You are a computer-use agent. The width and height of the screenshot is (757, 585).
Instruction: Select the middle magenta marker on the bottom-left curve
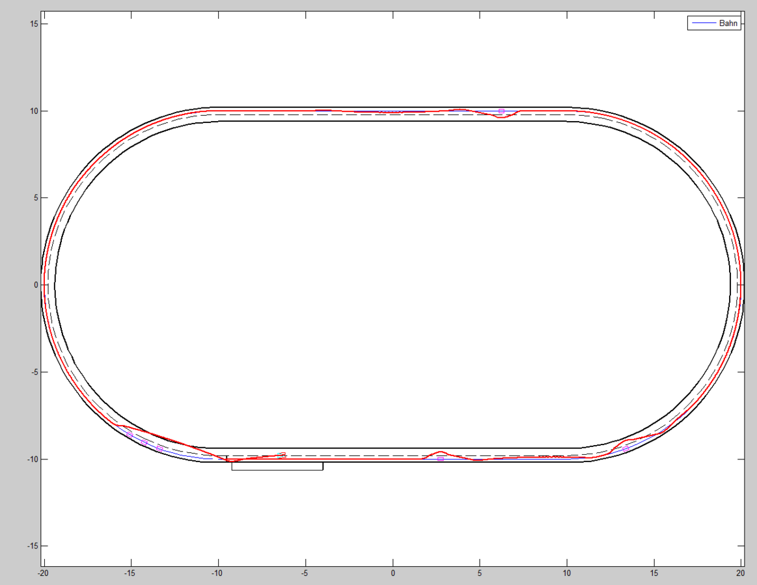click(144, 442)
